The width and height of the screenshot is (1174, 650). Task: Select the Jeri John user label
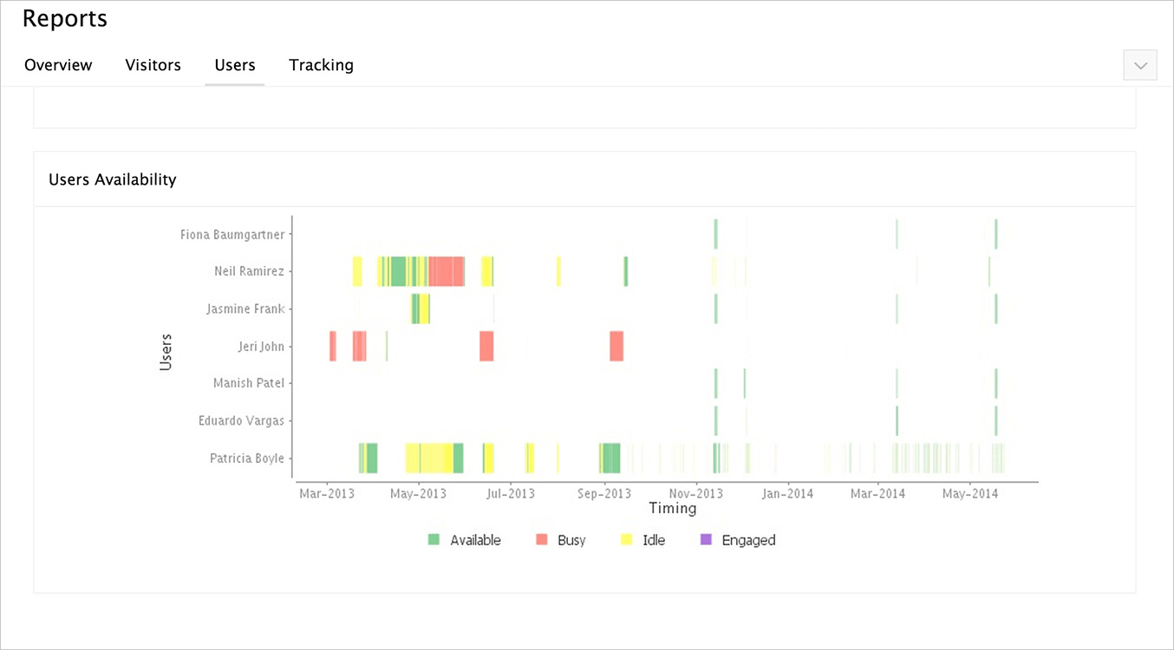[261, 347]
